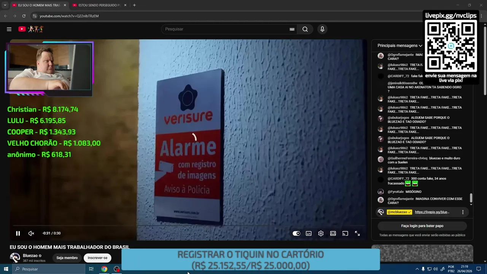Click @GuilhermeFerreira-ch4xq chat username

click(x=407, y=158)
